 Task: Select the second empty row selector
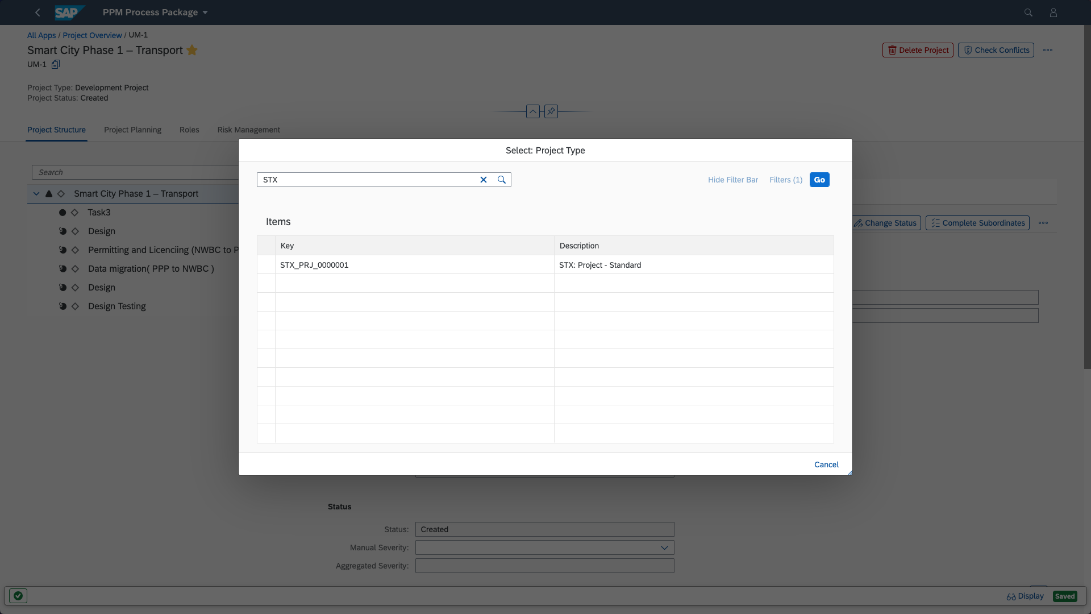[266, 302]
